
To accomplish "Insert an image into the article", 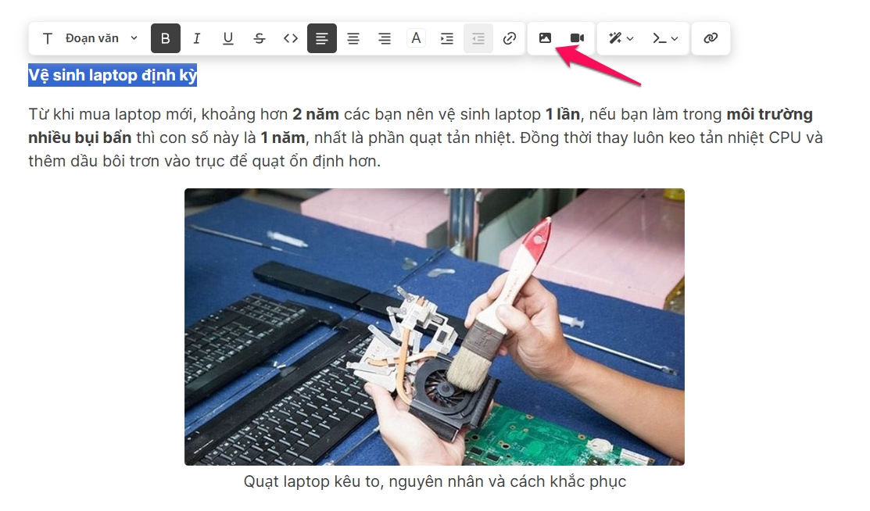I will (x=546, y=38).
